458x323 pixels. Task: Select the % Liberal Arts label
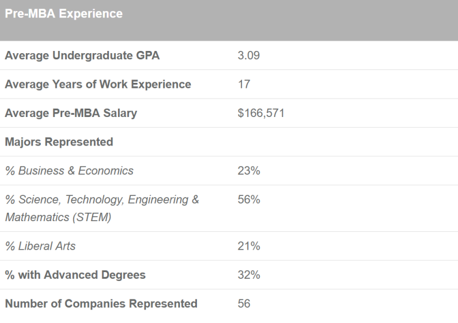click(40, 246)
